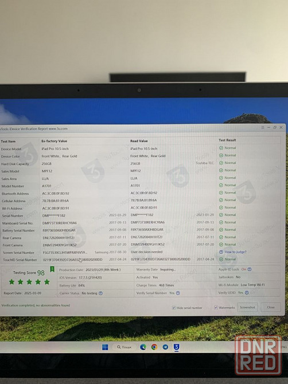The image size is (288, 384).
Task: Open the How to judge? link
Action: click(x=235, y=252)
